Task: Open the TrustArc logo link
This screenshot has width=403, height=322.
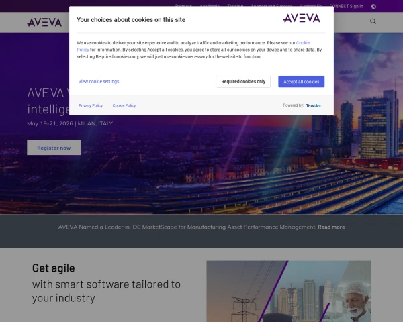Action: click(x=314, y=106)
